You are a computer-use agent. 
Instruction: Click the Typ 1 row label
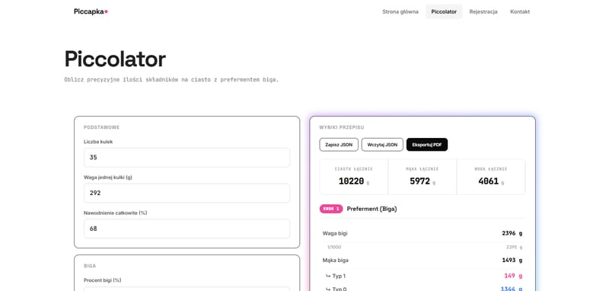pyautogui.click(x=336, y=276)
